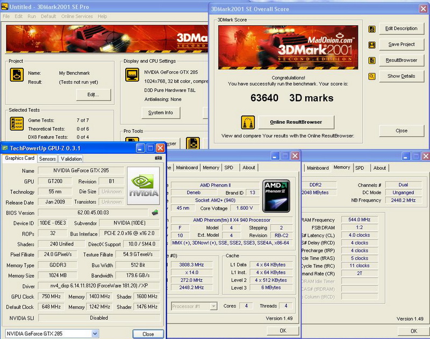Open the Default menu in 3DMark2001
The width and height of the screenshot is (430, 339).
pyautogui.click(x=48, y=17)
